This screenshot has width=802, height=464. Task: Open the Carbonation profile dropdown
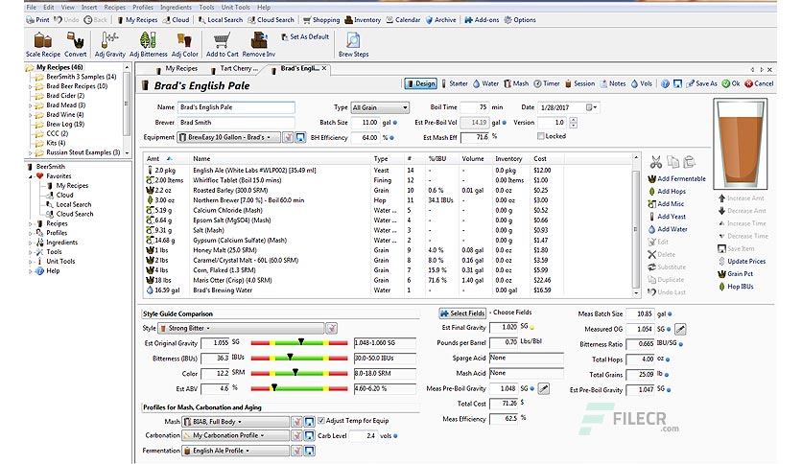235,436
